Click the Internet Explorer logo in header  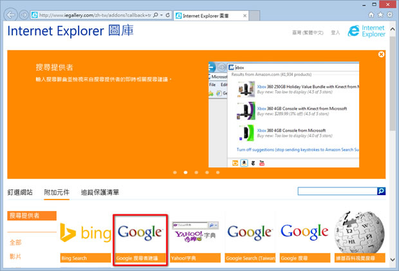click(x=366, y=31)
